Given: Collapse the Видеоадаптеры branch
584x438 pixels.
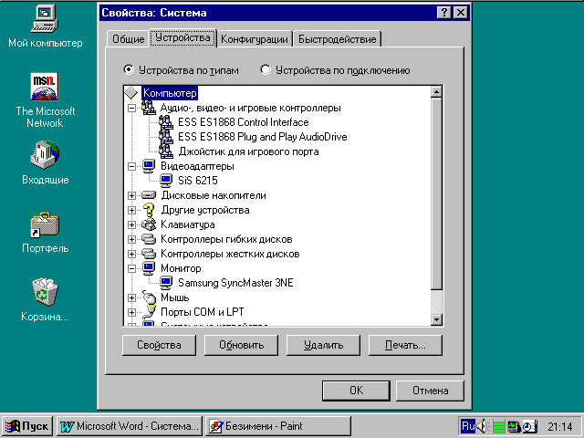Looking at the screenshot, I should [131, 166].
